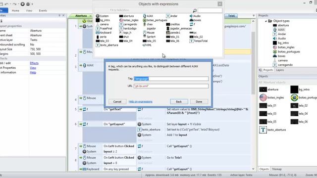Screen dimensions: 317x178
Task: Select the Keyboard object in expressions panel
Action: [x=104, y=33]
